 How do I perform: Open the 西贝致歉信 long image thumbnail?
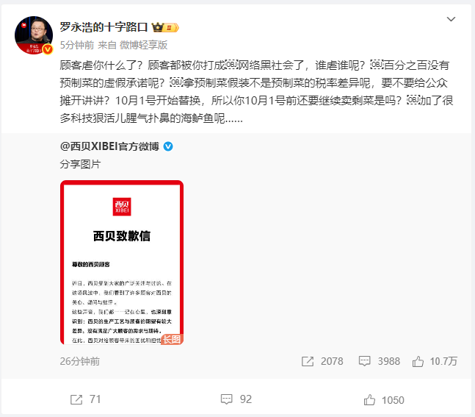(122, 263)
